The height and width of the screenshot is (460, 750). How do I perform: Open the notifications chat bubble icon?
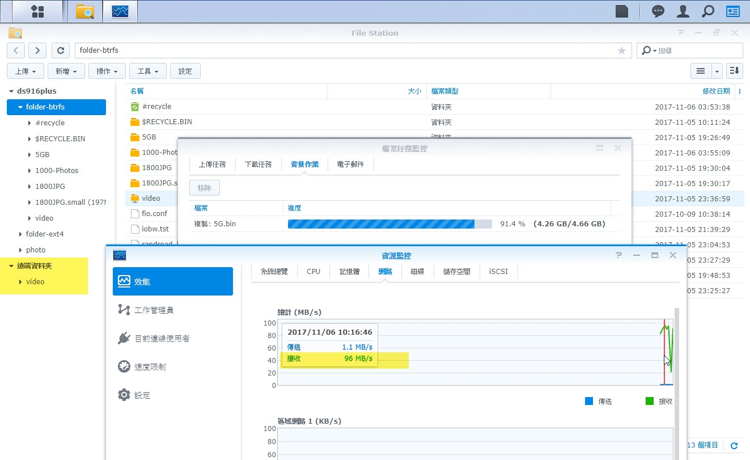click(658, 11)
